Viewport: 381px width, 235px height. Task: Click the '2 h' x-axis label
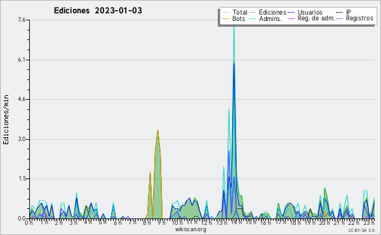(58, 223)
